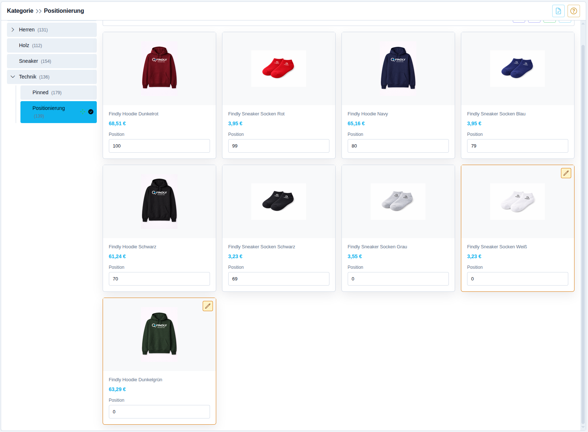This screenshot has width=588, height=432.
Task: Click 'Kategorie' in the breadcrumb
Action: point(20,11)
